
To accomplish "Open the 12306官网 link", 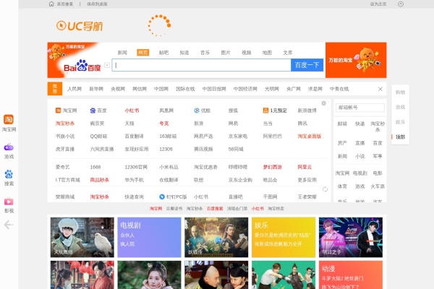I will click(x=136, y=167).
